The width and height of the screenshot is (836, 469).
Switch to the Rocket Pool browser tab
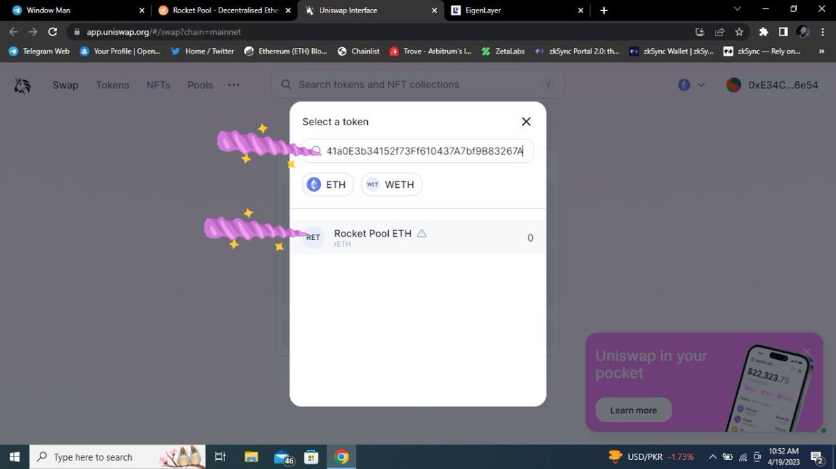pyautogui.click(x=223, y=10)
